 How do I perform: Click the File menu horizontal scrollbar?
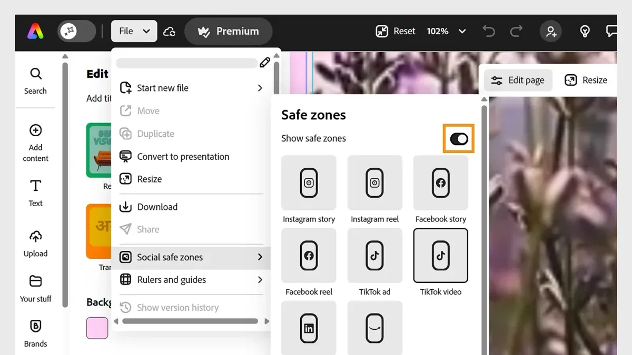(190, 321)
